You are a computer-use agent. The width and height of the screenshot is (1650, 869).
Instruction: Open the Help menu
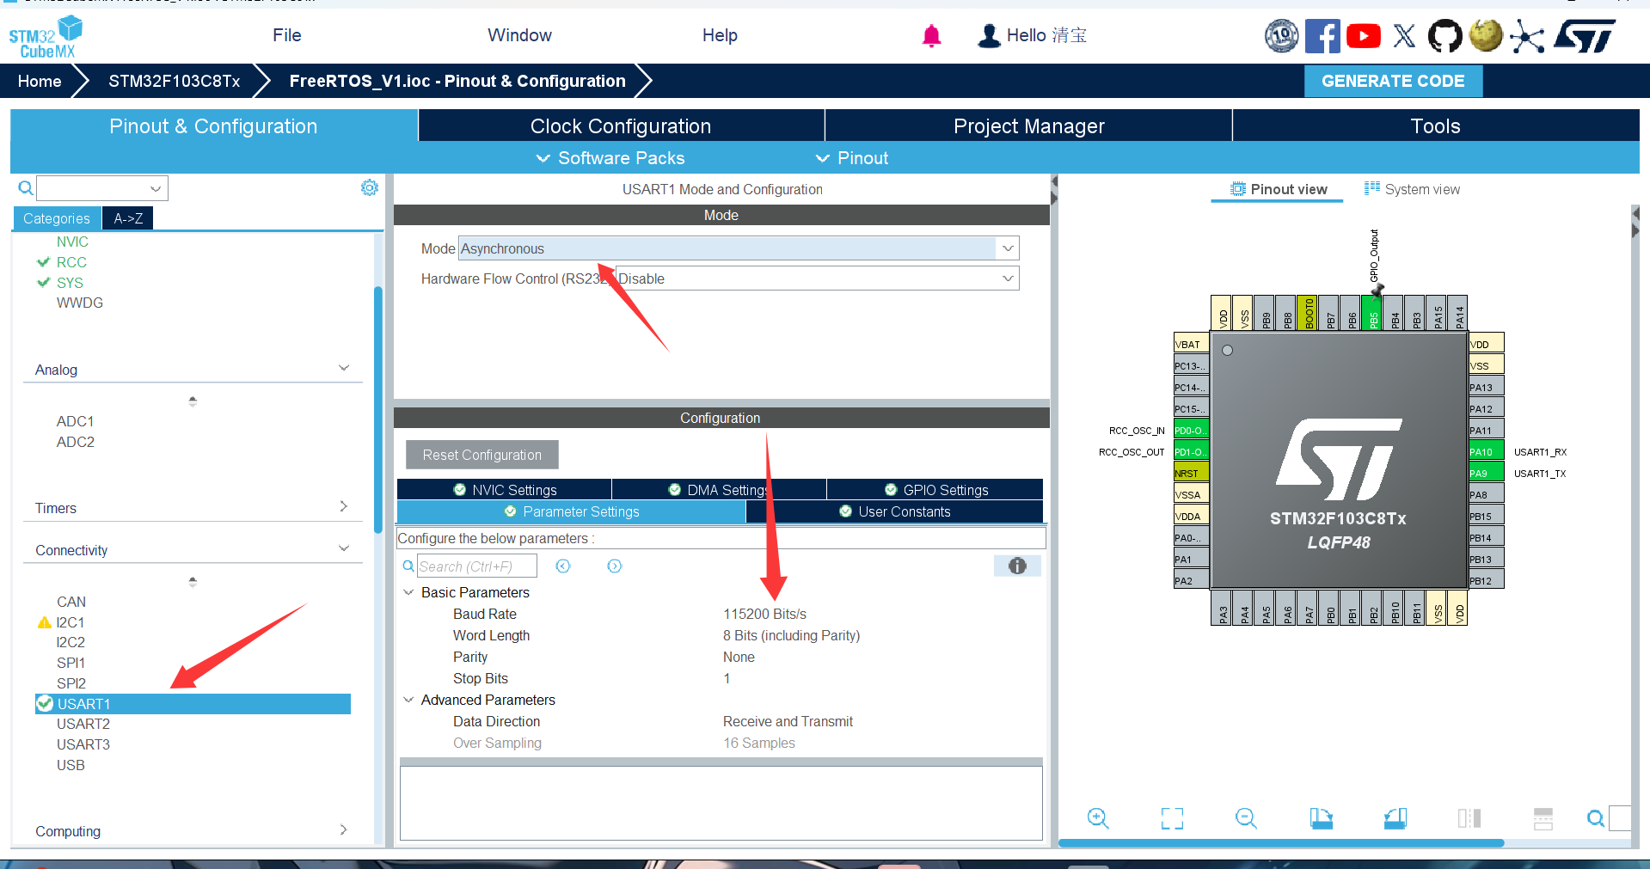[720, 35]
